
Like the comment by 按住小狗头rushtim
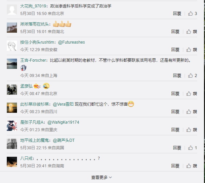(x=191, y=50)
